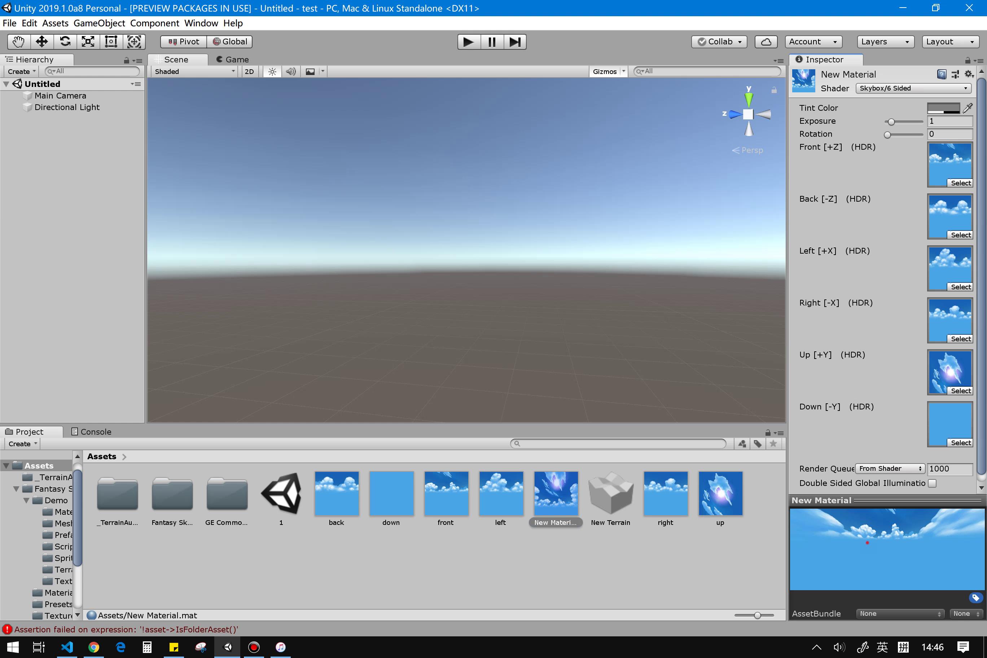Click the Project Create button
Image resolution: width=987 pixels, height=658 pixels.
pyautogui.click(x=22, y=444)
